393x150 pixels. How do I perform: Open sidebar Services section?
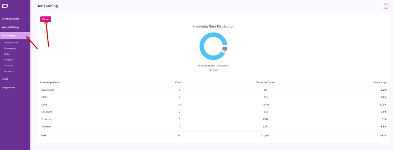[8, 65]
